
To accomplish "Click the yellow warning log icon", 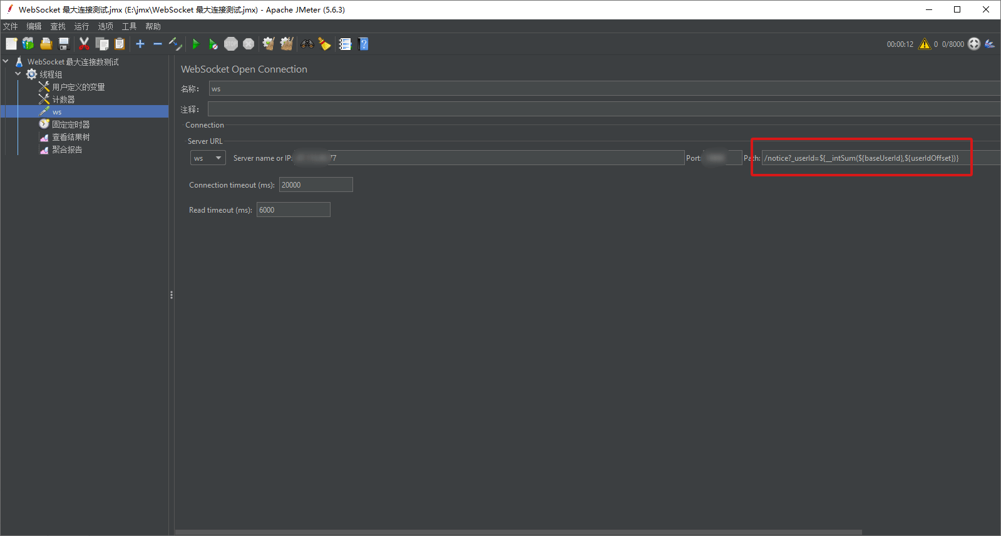I will pos(924,44).
